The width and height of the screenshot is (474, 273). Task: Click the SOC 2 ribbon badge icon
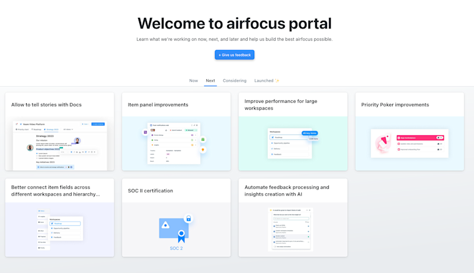[181, 236]
